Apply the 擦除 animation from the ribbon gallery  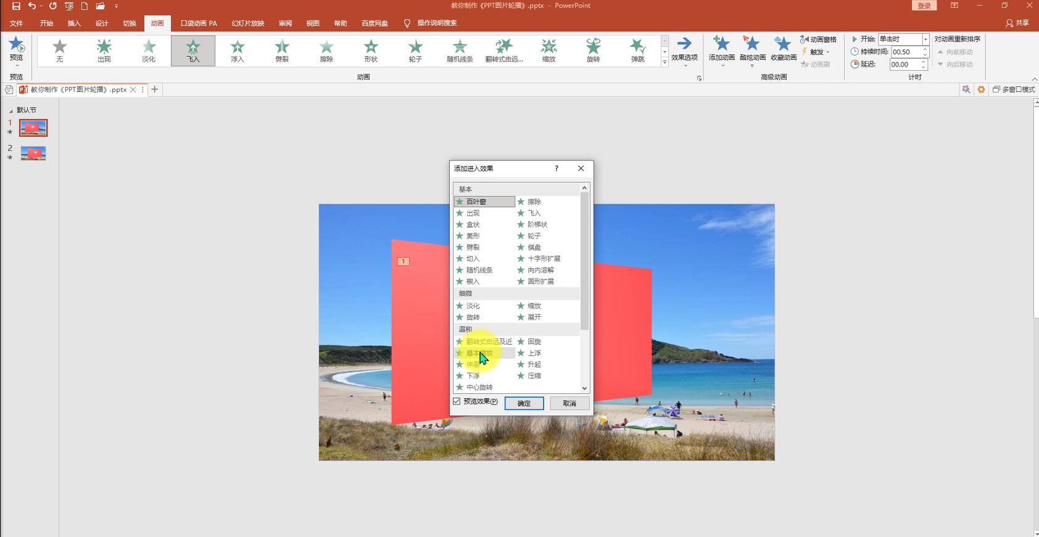[x=326, y=51]
